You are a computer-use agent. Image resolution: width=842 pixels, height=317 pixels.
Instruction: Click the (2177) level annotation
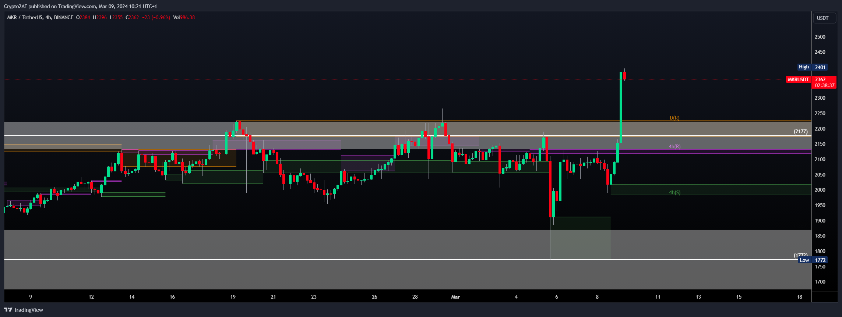pos(801,132)
